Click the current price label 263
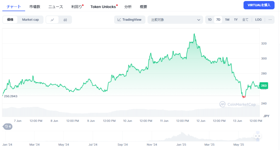Screen dimensions: 280x150 264,86
